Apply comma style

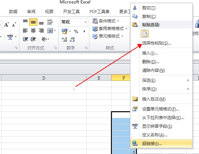point(84,31)
